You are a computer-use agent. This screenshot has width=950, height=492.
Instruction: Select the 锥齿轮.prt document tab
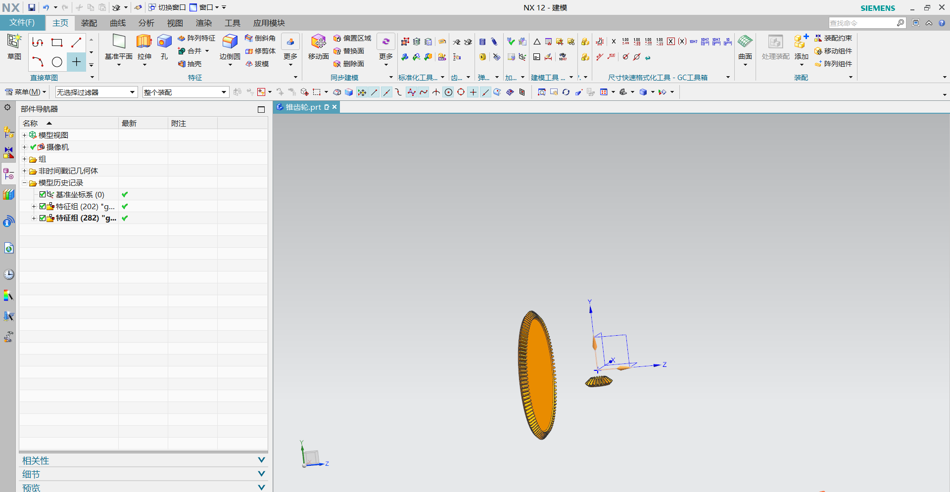point(306,107)
